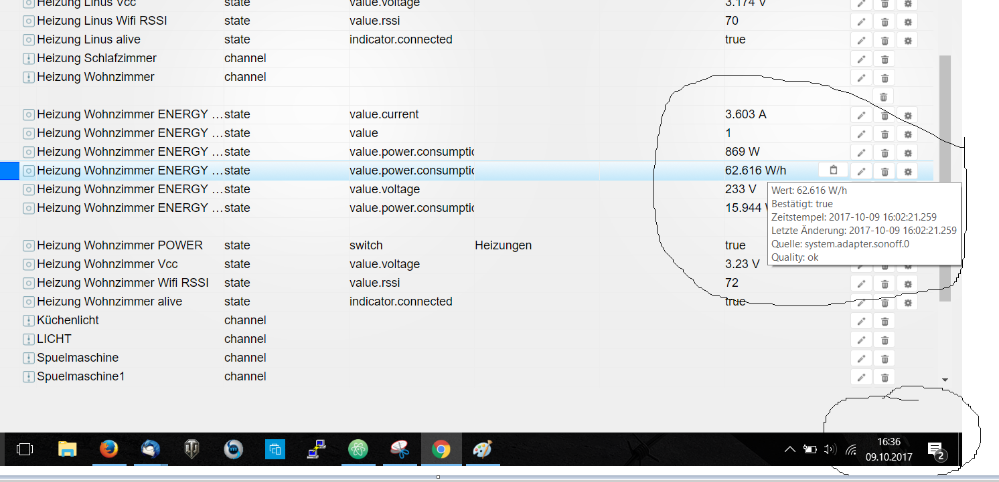Edit the highlighted 62.616 W/h row
This screenshot has height=482, width=999.
(x=862, y=171)
